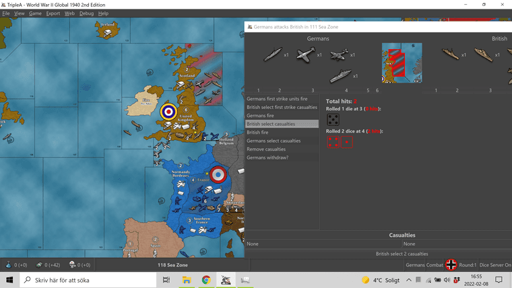Click the Windows search box
This screenshot has height=288, width=512.
pyautogui.click(x=88, y=280)
